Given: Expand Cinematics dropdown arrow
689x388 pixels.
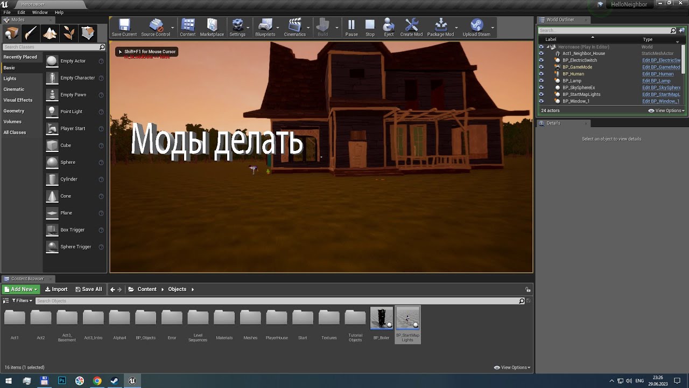Looking at the screenshot, I should coord(308,27).
